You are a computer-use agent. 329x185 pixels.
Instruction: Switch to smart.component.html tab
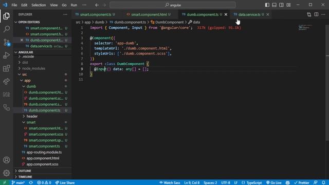[149, 14]
